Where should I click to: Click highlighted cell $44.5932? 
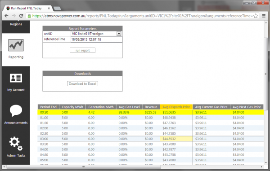(x=176, y=139)
